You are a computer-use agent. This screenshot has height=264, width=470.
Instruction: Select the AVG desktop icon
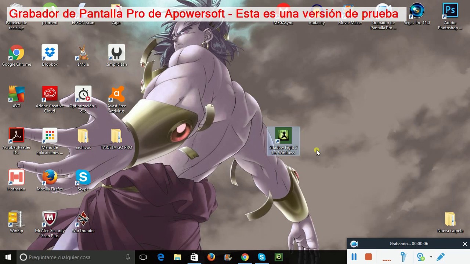[17, 98]
